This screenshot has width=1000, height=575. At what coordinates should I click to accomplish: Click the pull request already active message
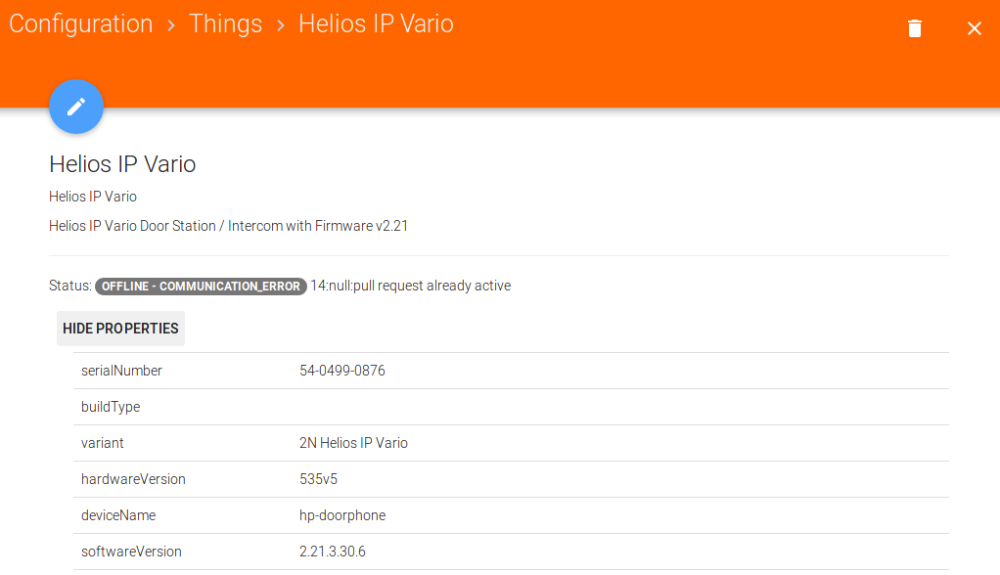click(x=411, y=287)
